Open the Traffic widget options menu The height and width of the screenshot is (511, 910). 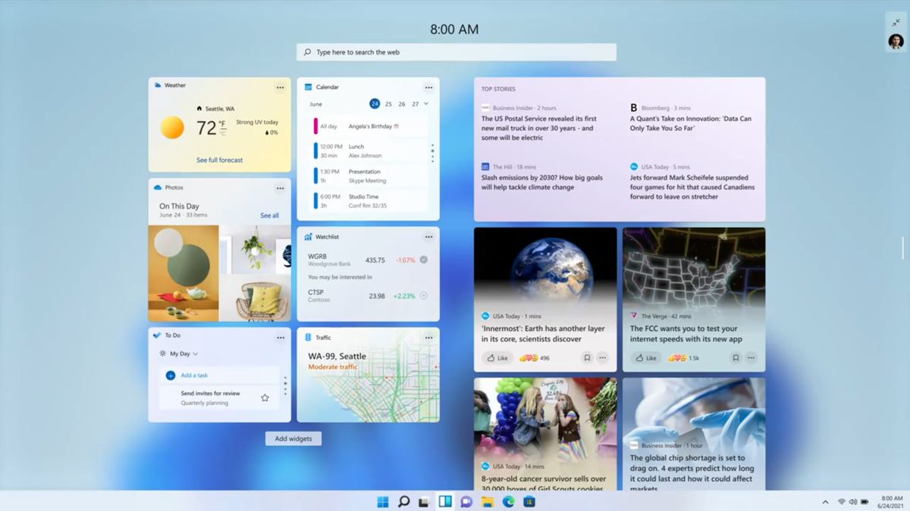(x=429, y=337)
